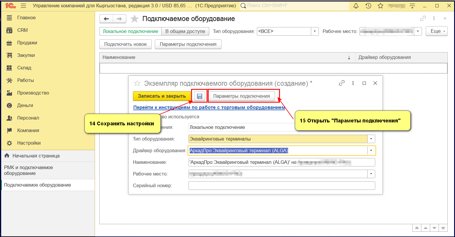Go back with the left arrow
The image size is (455, 237).
[x=106, y=19]
